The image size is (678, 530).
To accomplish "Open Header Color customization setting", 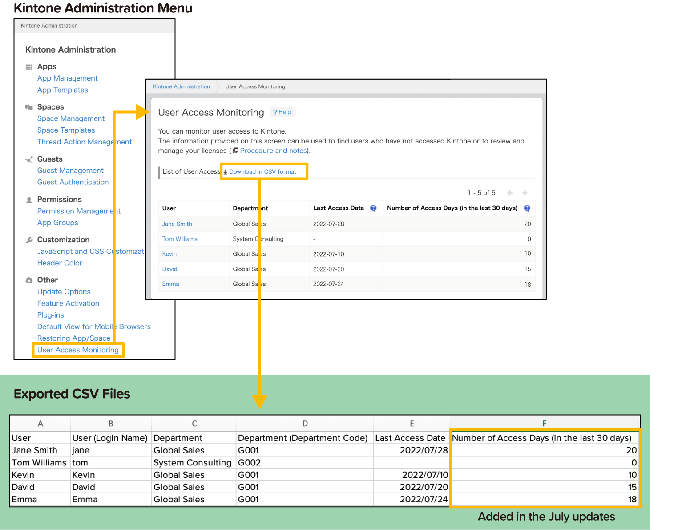I will coord(60,263).
